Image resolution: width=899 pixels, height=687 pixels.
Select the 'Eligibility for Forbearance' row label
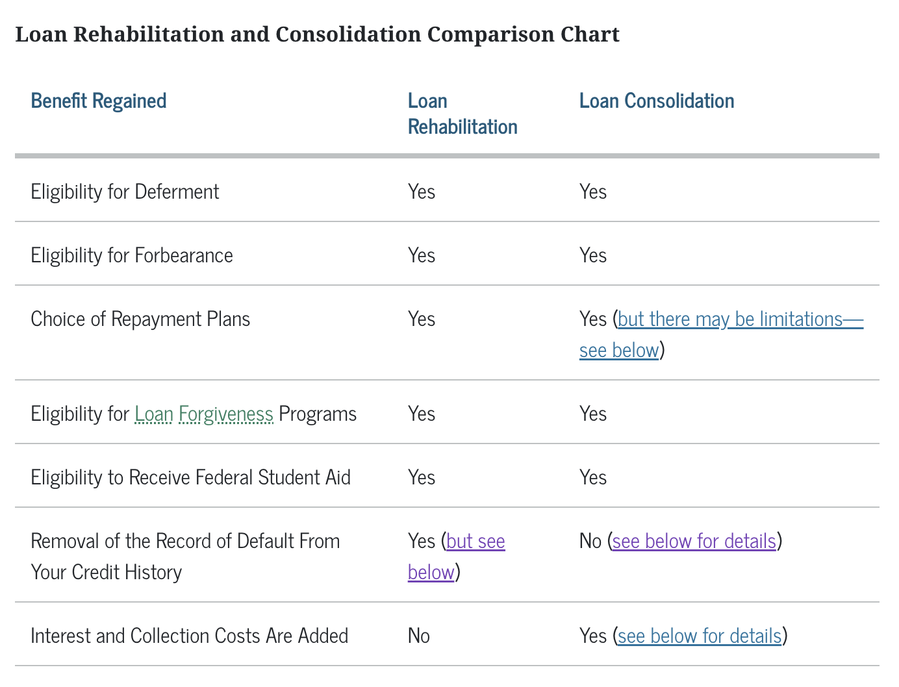pyautogui.click(x=132, y=256)
